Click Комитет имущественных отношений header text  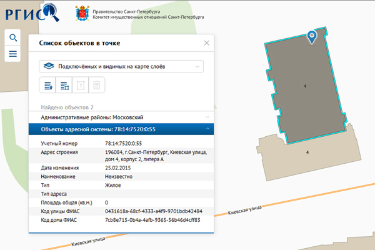point(148,17)
